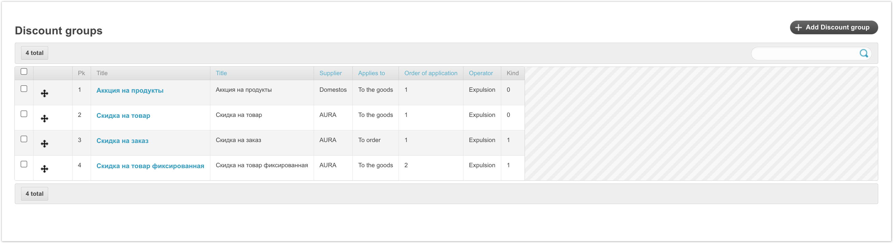Click drag handle for Скидка на товар row
Viewport: 893px width, 243px height.
[x=44, y=118]
